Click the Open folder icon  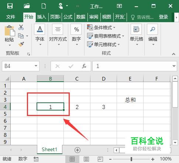pyautogui.click(x=27, y=6)
